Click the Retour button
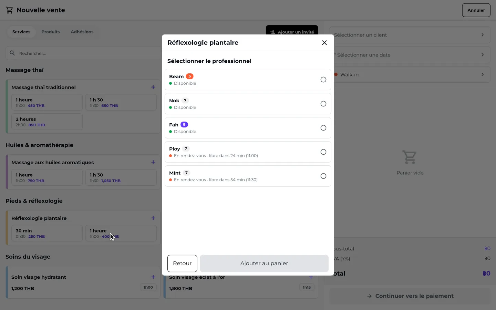The image size is (496, 310). click(182, 263)
